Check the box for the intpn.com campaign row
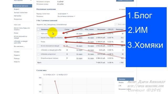 click(x=38, y=33)
